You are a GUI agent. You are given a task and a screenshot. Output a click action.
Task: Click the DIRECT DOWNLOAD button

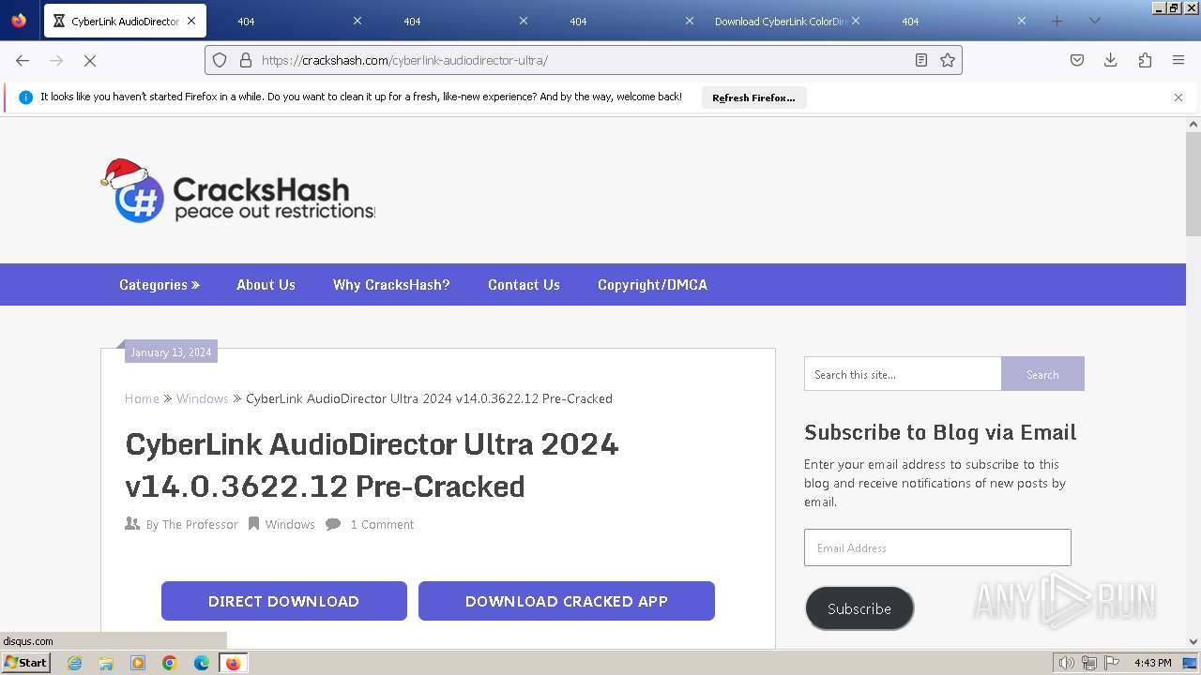coord(284,601)
